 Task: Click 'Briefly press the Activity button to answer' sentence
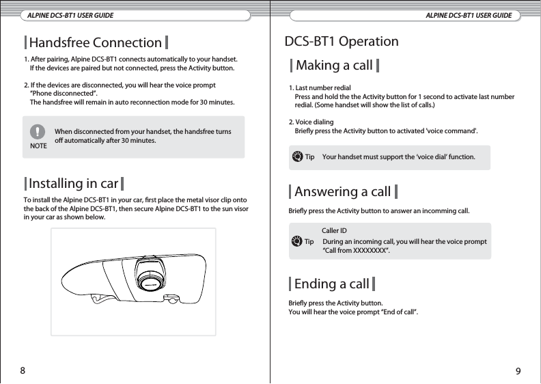[379, 211]
